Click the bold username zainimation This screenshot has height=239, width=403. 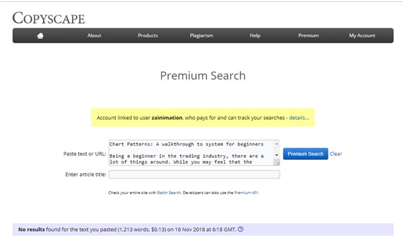pos(167,118)
